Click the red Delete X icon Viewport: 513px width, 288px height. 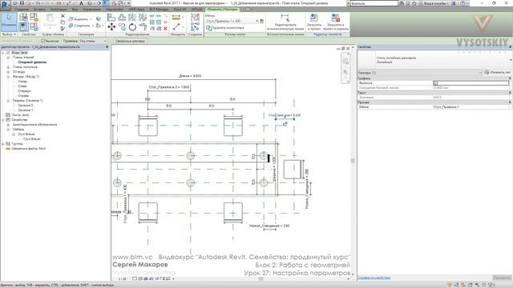165,29
